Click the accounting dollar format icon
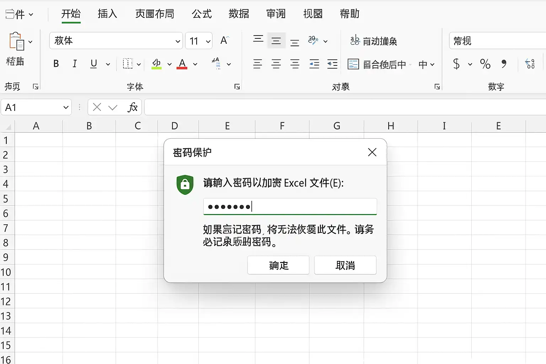 [456, 64]
